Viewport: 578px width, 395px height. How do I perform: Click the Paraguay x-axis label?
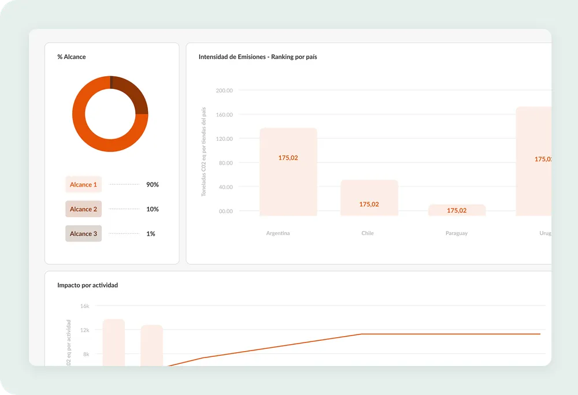(457, 233)
